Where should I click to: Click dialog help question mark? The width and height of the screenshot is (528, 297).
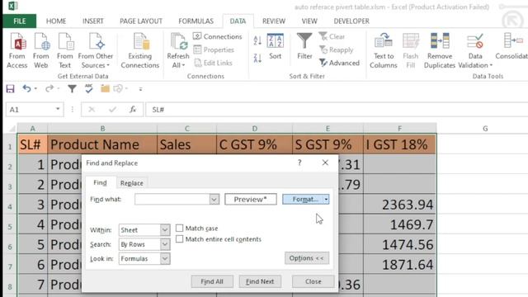tap(299, 163)
